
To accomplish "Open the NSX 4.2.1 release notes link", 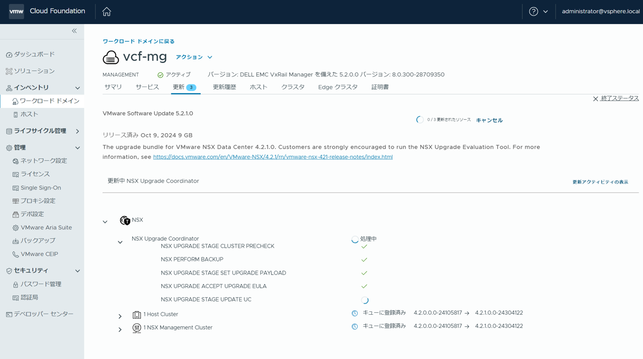I will tap(273, 157).
